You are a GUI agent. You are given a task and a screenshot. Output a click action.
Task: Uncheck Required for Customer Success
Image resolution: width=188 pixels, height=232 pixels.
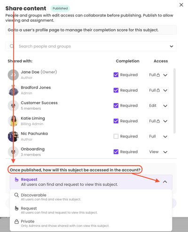coord(116,105)
